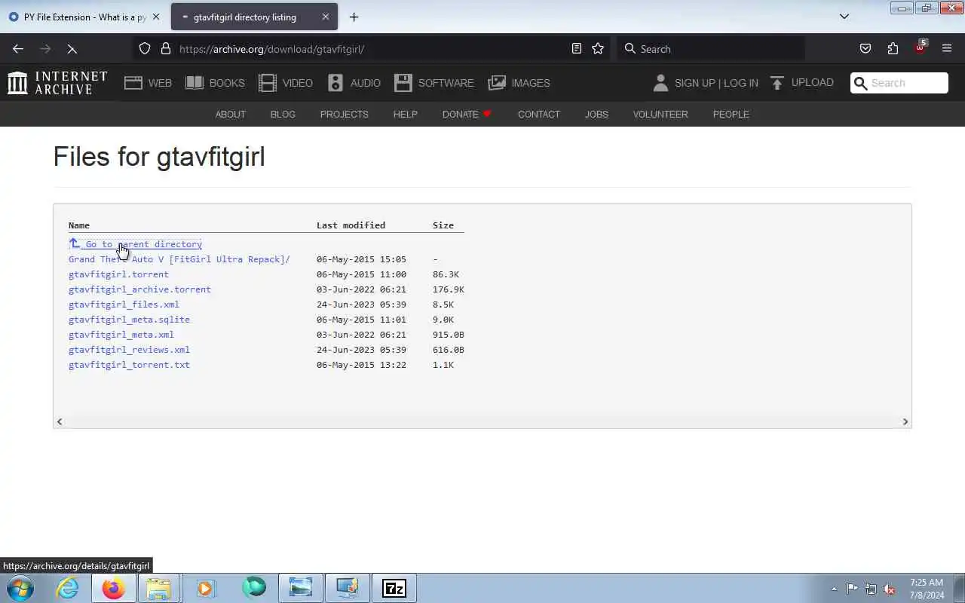Viewport: 965px width, 603px height.
Task: Open the media player taskbar icon
Action: [x=206, y=588]
